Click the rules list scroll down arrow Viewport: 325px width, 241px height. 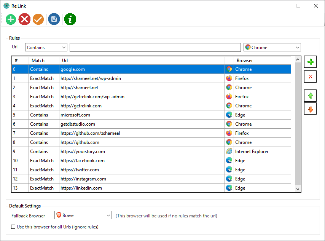click(298, 189)
